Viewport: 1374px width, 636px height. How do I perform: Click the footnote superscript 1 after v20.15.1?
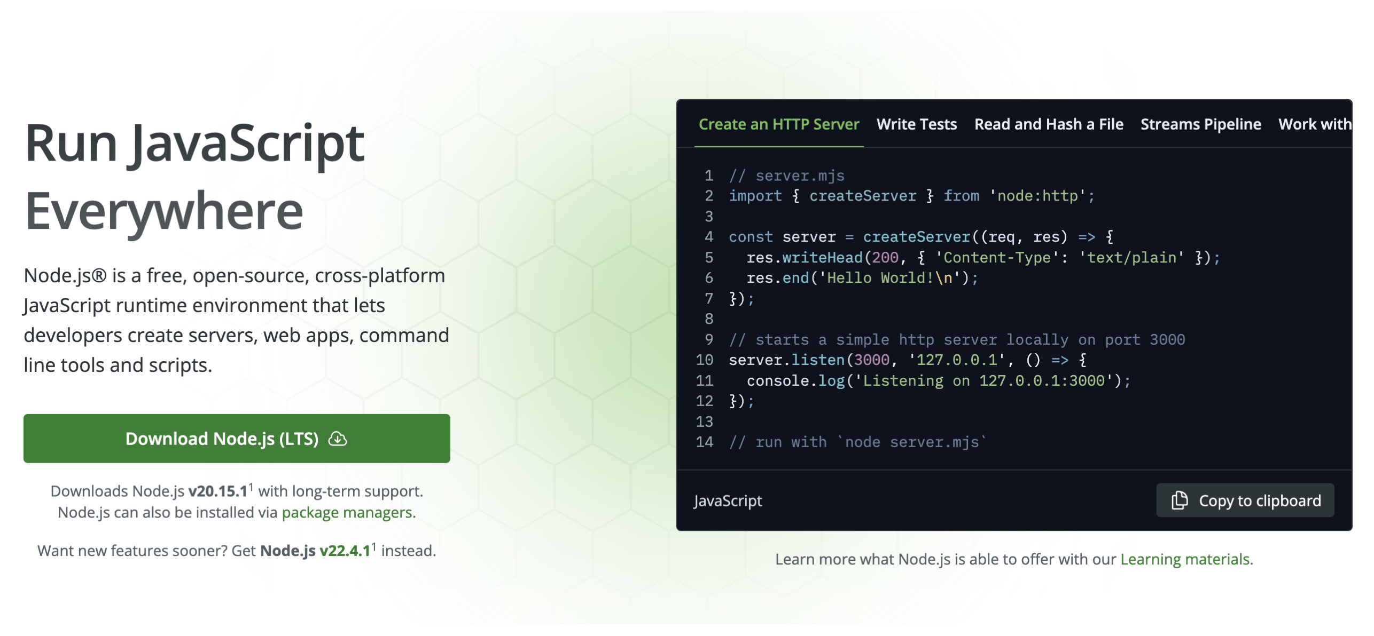click(251, 487)
